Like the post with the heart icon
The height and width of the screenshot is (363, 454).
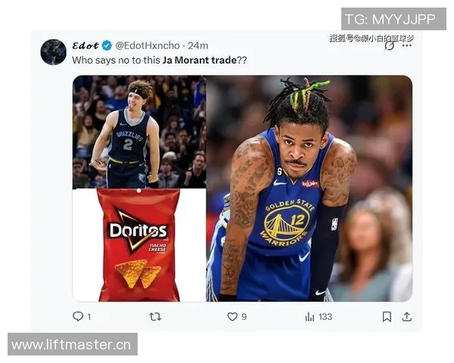232,317
